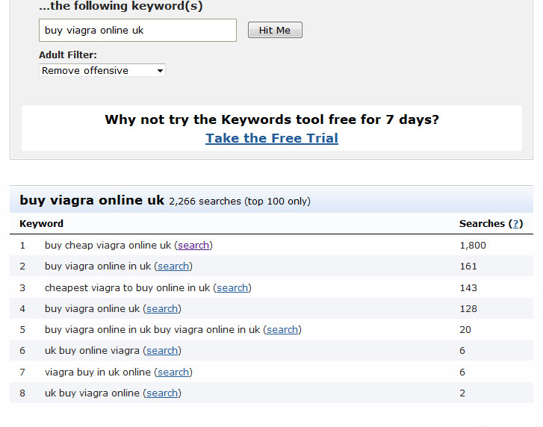The height and width of the screenshot is (427, 543).
Task: Open the Searches column help question mark
Action: point(515,224)
